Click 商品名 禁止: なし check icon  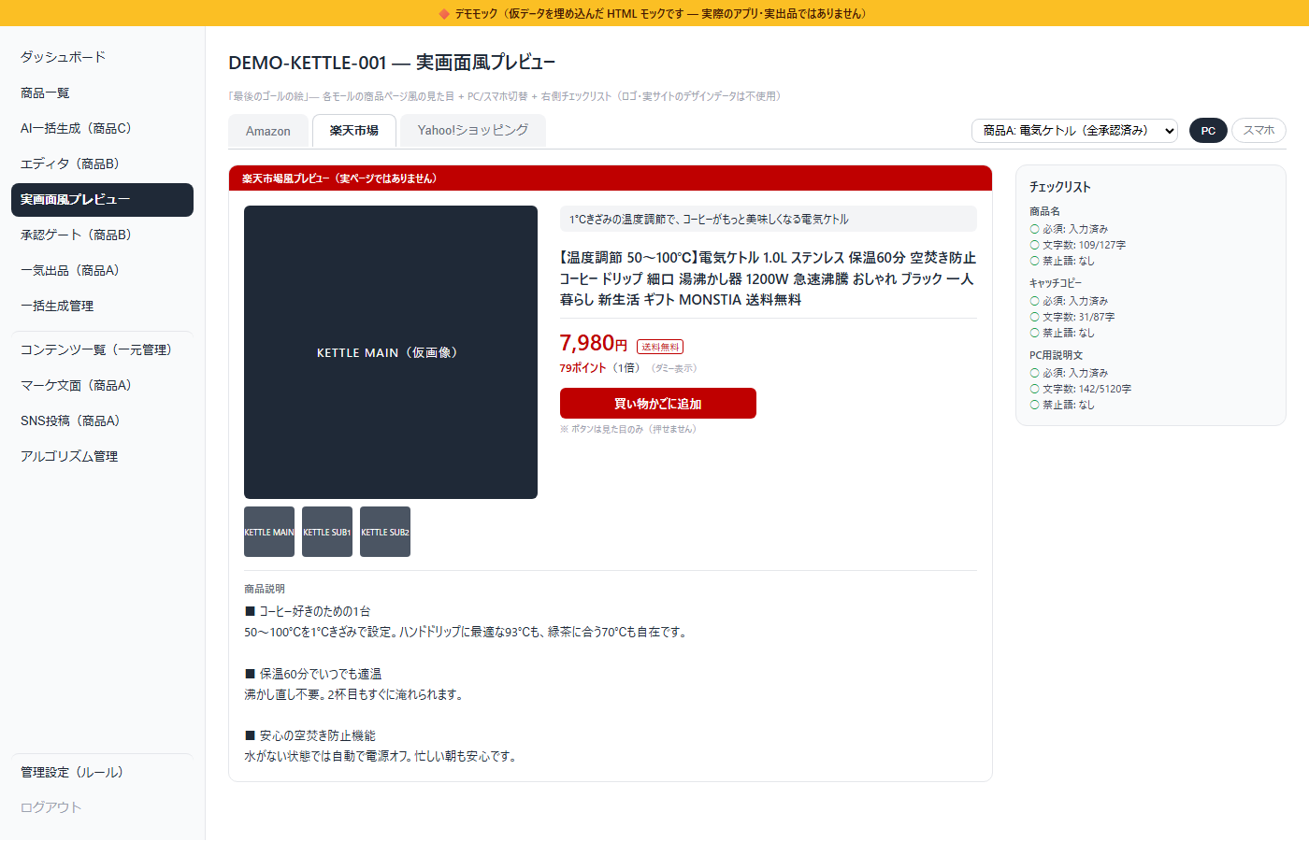pos(1035,261)
